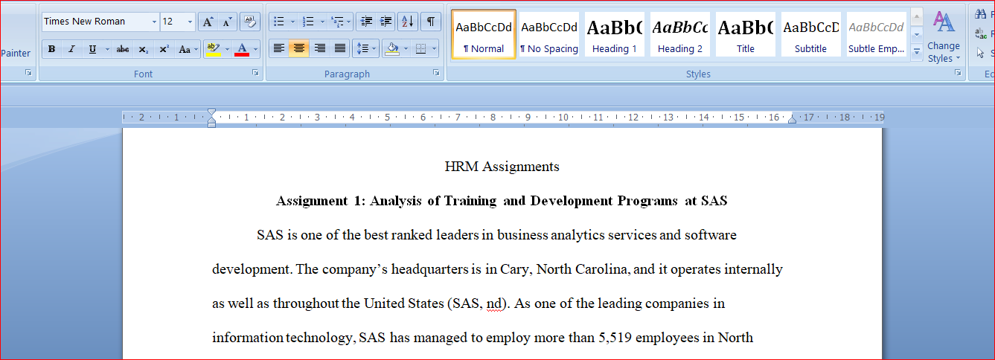This screenshot has width=995, height=360.
Task: Open the shading color dropdown arrow
Action: click(406, 49)
